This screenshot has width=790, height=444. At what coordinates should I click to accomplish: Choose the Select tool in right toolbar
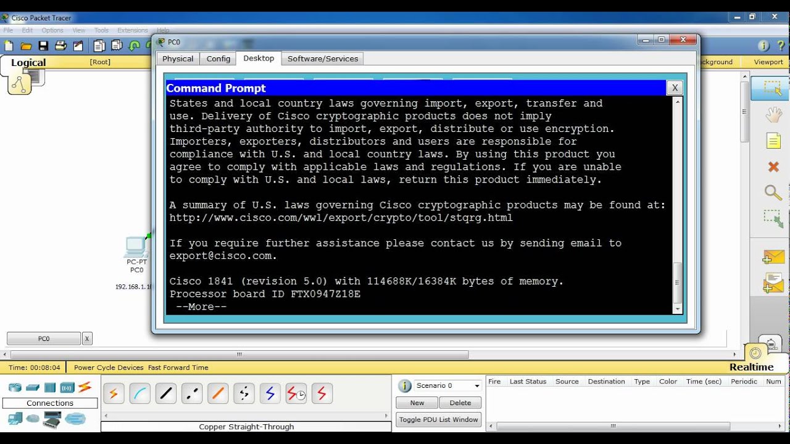772,89
